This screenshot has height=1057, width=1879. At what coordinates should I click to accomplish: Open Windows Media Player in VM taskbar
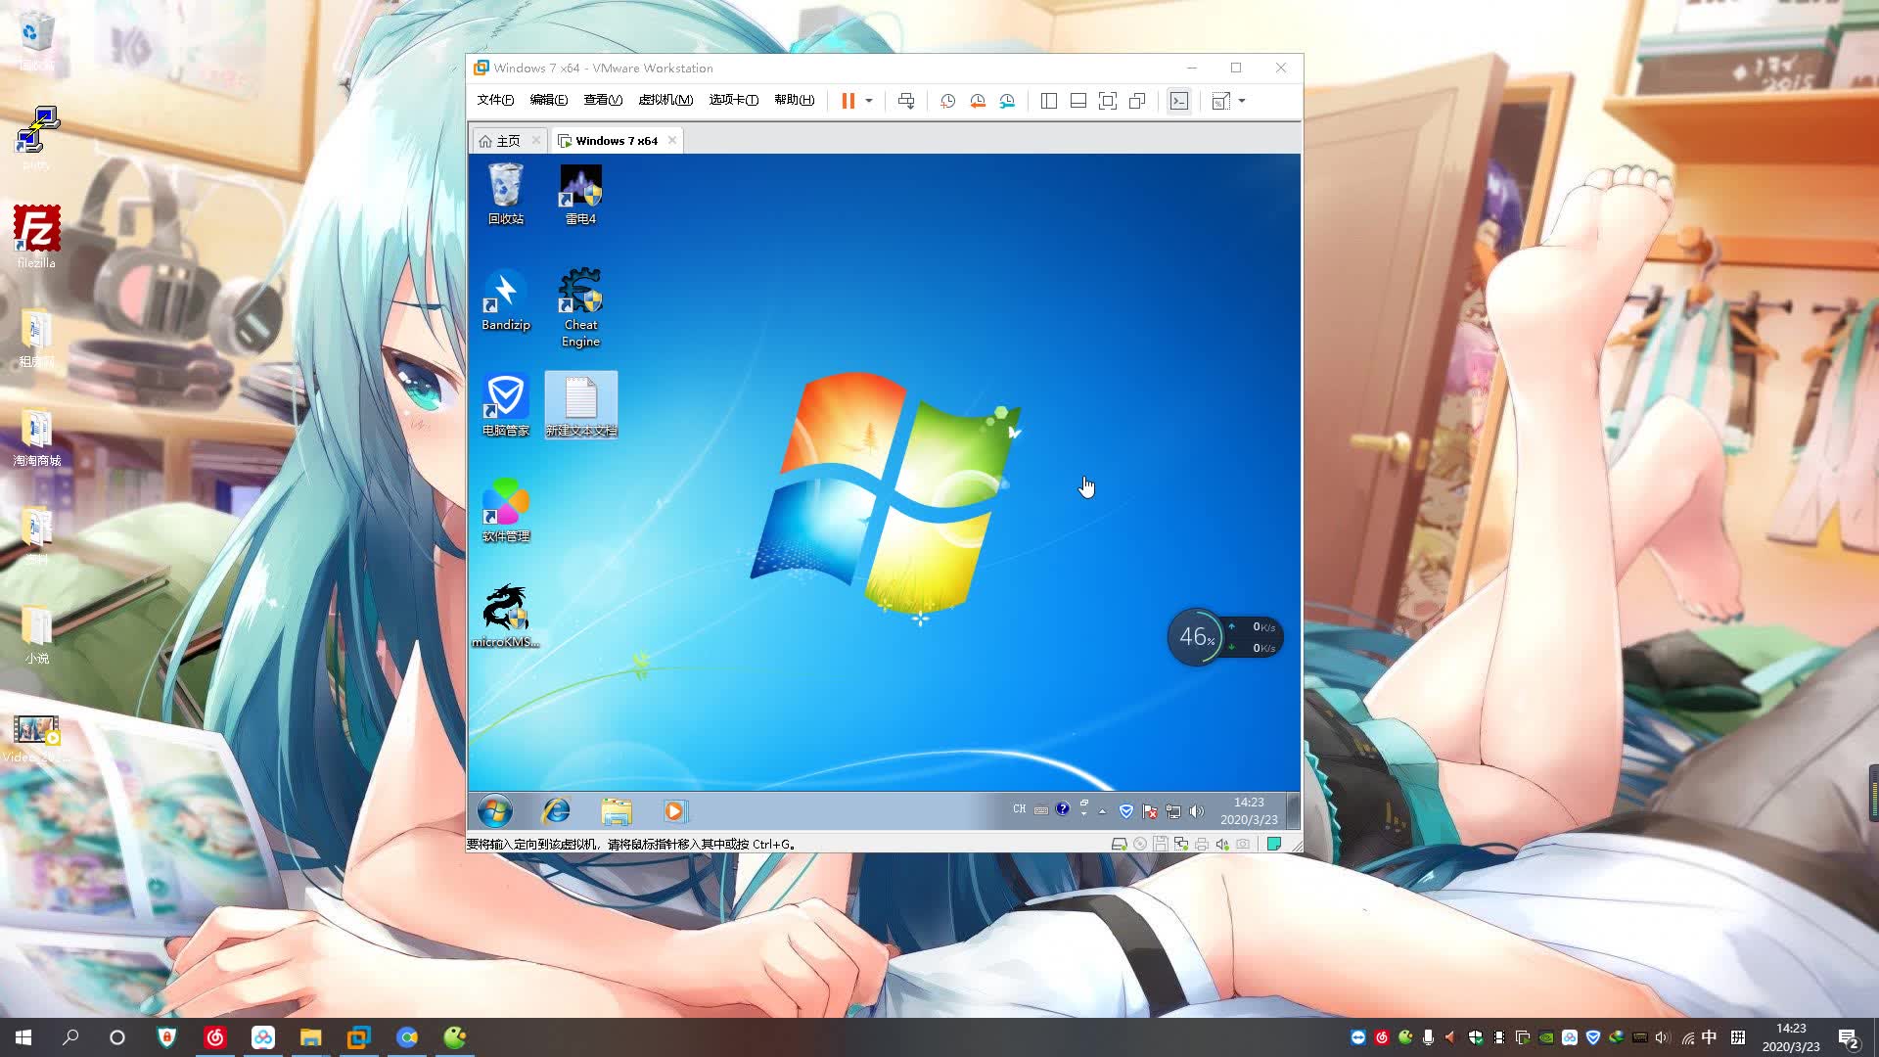coord(674,811)
